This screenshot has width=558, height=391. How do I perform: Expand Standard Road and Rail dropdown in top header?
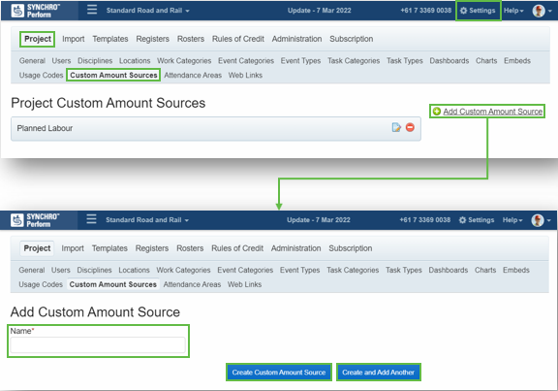click(147, 11)
